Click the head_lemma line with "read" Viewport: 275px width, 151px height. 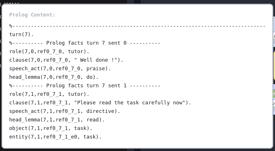click(x=57, y=120)
